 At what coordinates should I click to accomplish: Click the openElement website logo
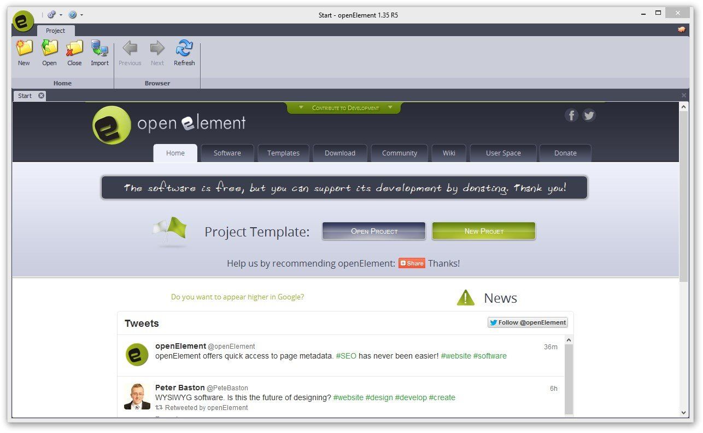169,125
